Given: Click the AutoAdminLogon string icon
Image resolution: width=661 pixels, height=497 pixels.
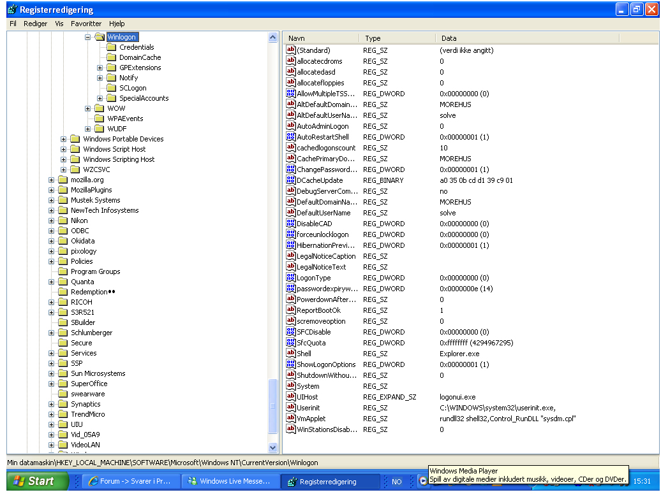Looking at the screenshot, I should click(290, 126).
